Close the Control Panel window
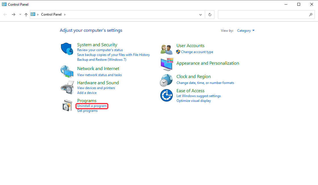318x185 pixels. (312, 4)
